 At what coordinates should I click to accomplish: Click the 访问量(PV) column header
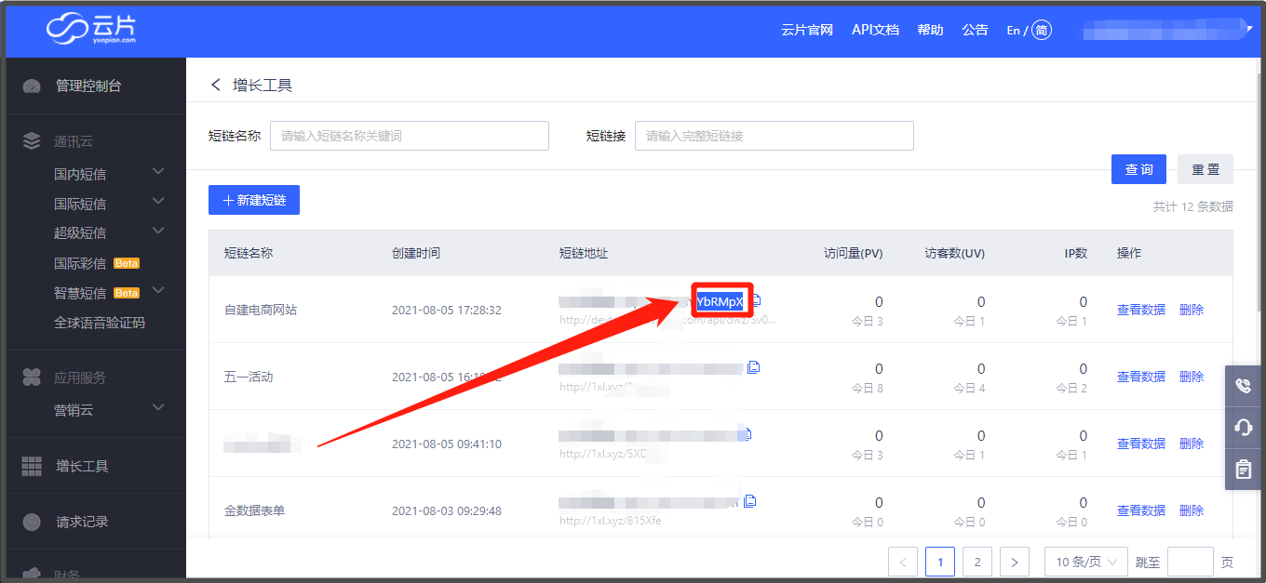[854, 253]
